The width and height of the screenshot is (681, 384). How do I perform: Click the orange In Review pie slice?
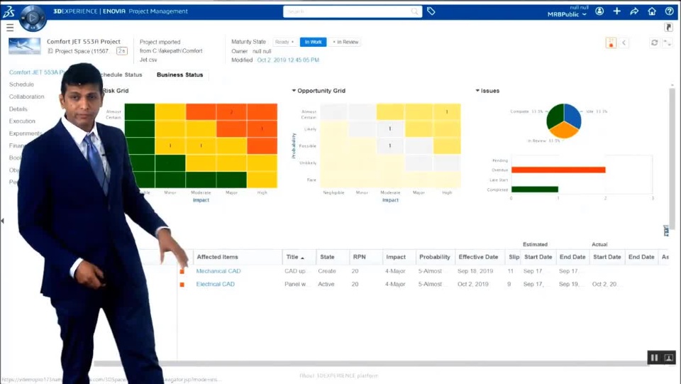[x=564, y=131]
